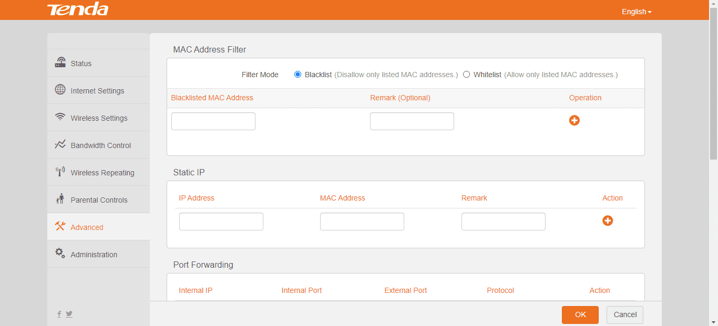
Task: Open Tenda Twitter page icon
Action: point(69,314)
